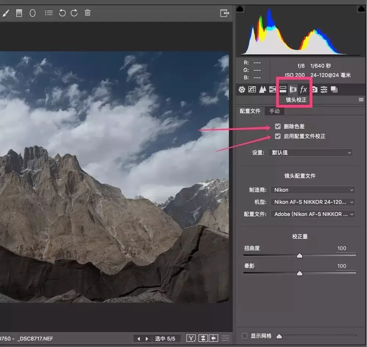The image size is (367, 347).
Task: Switch to the 手动 tab
Action: [275, 111]
